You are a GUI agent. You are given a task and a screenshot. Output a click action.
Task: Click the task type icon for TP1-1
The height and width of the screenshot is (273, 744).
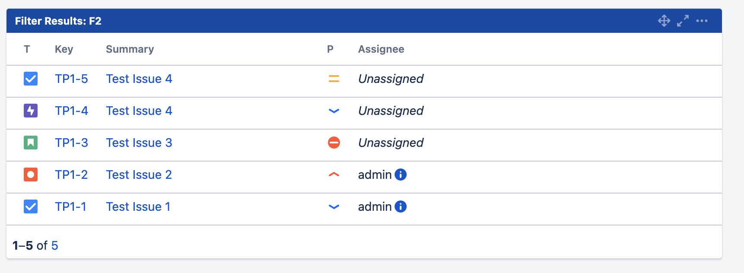click(31, 206)
